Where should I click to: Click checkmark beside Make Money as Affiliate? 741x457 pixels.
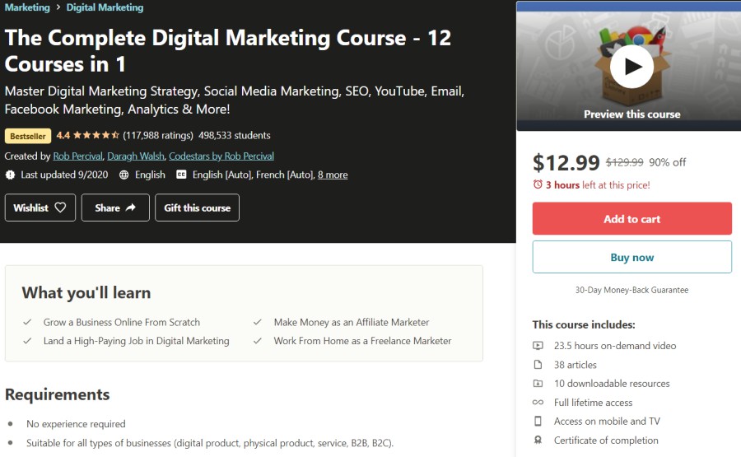coord(258,322)
